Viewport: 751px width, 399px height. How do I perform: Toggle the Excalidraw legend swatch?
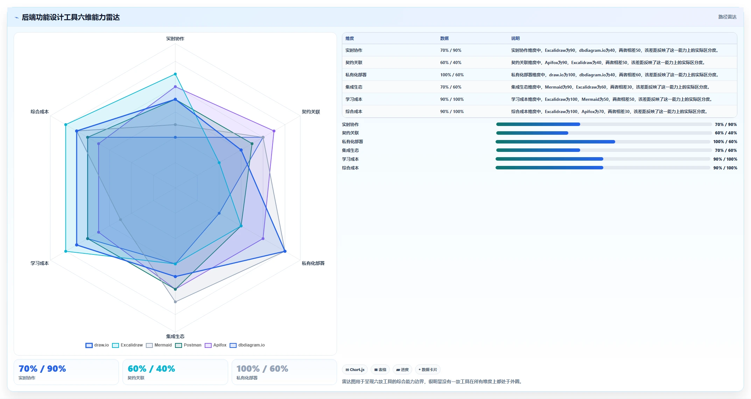[x=115, y=345]
